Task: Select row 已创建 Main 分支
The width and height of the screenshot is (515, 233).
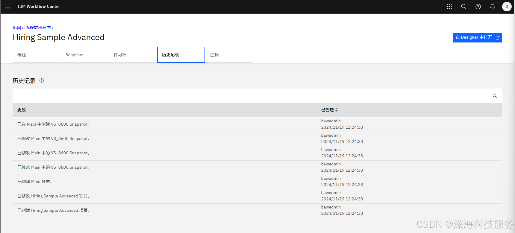Action: [x=257, y=182]
